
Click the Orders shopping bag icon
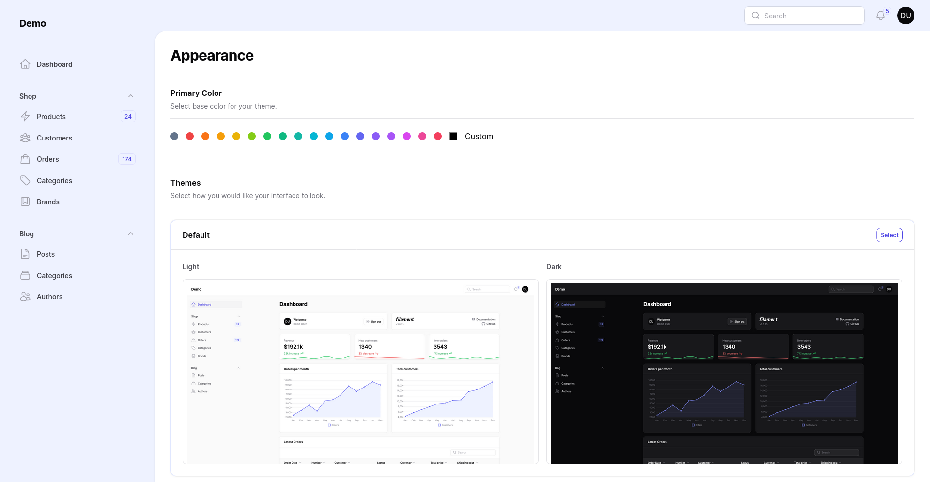click(x=25, y=159)
